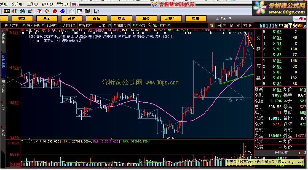308x170 pixels.
Task: Expand the 常用指标 dropdown arrow
Action: [x=169, y=26]
